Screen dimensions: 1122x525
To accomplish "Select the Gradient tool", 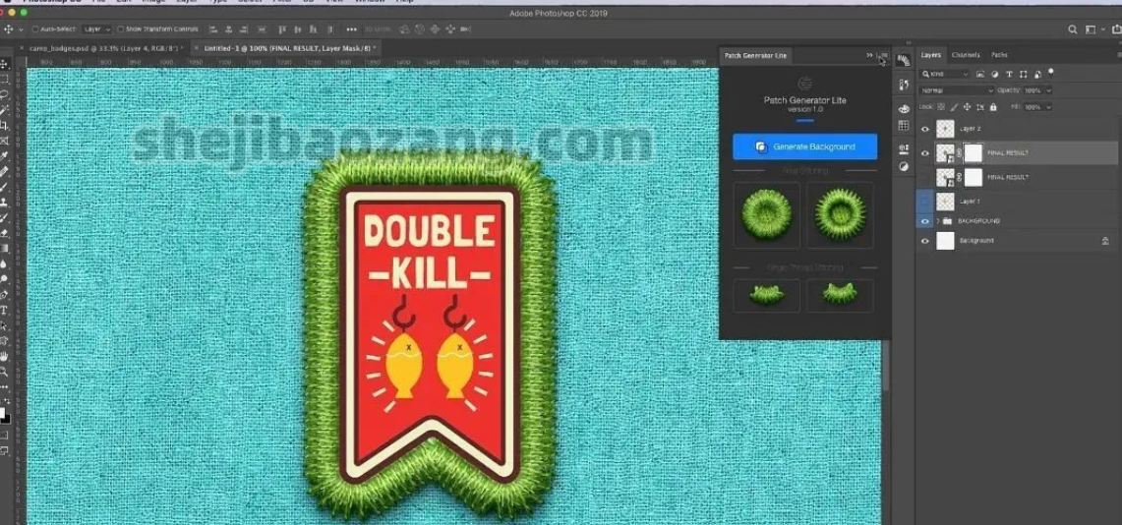I will click(x=4, y=248).
